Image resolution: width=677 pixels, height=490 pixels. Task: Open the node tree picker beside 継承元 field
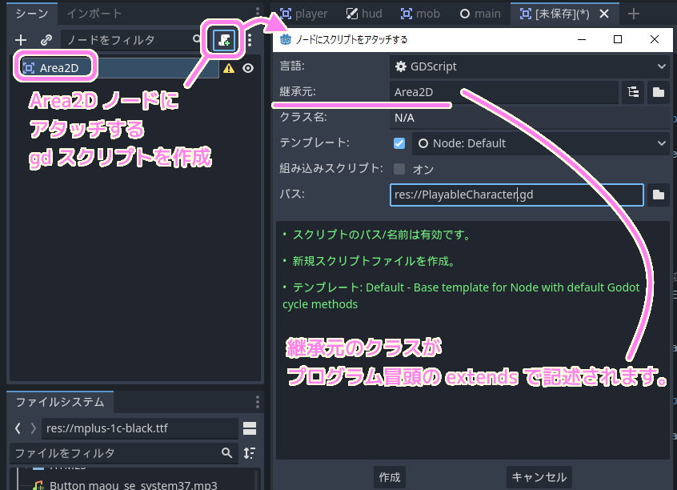pyautogui.click(x=633, y=92)
